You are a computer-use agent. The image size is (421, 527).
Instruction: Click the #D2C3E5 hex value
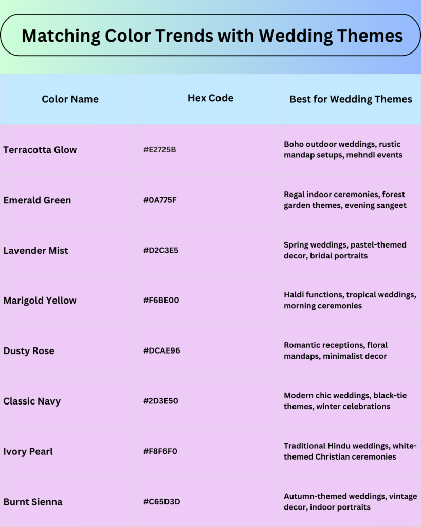tap(160, 251)
